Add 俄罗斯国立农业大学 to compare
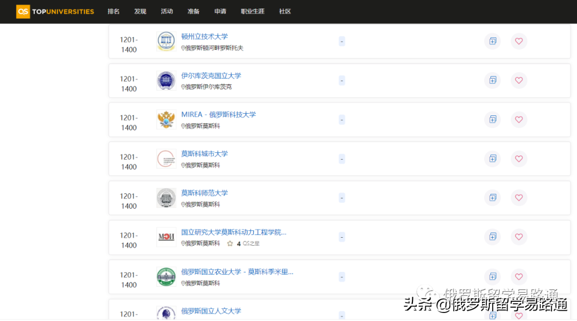This screenshot has height=321, width=577. coord(493,277)
